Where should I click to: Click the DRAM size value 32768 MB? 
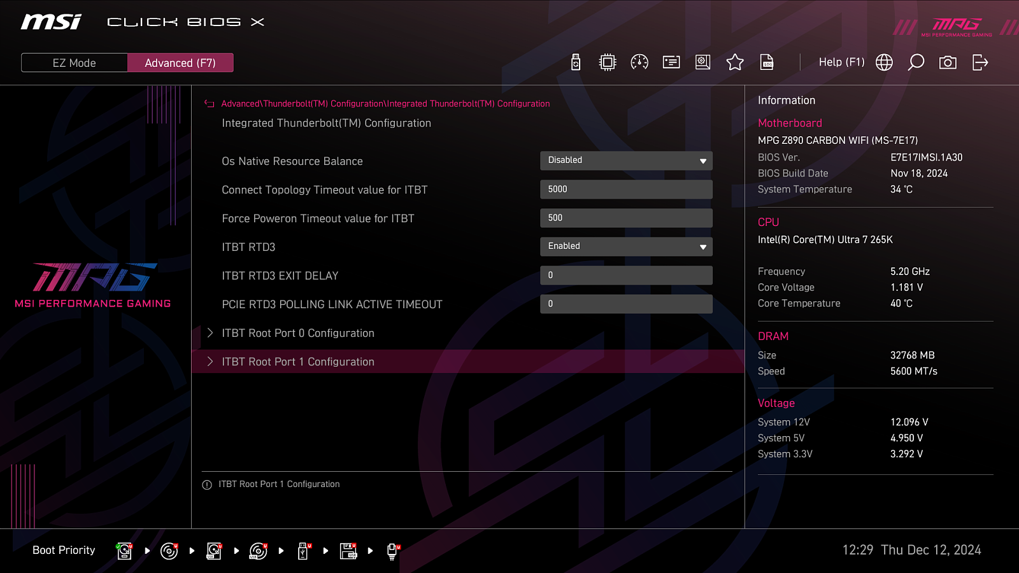913,355
